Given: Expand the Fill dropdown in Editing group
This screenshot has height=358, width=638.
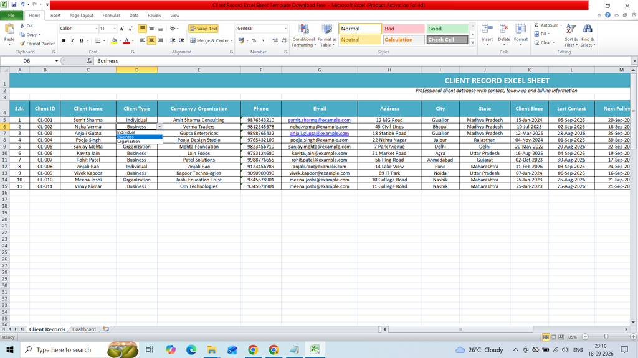Looking at the screenshot, I should click(x=548, y=34).
